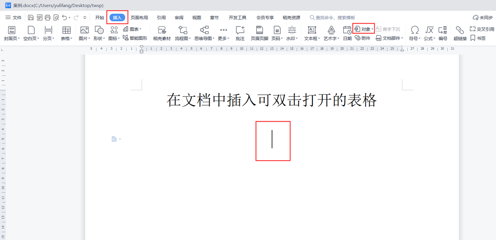496x240 pixels.
Task: Click the disabled 首字下沉 drop cap button
Action: (x=388, y=29)
